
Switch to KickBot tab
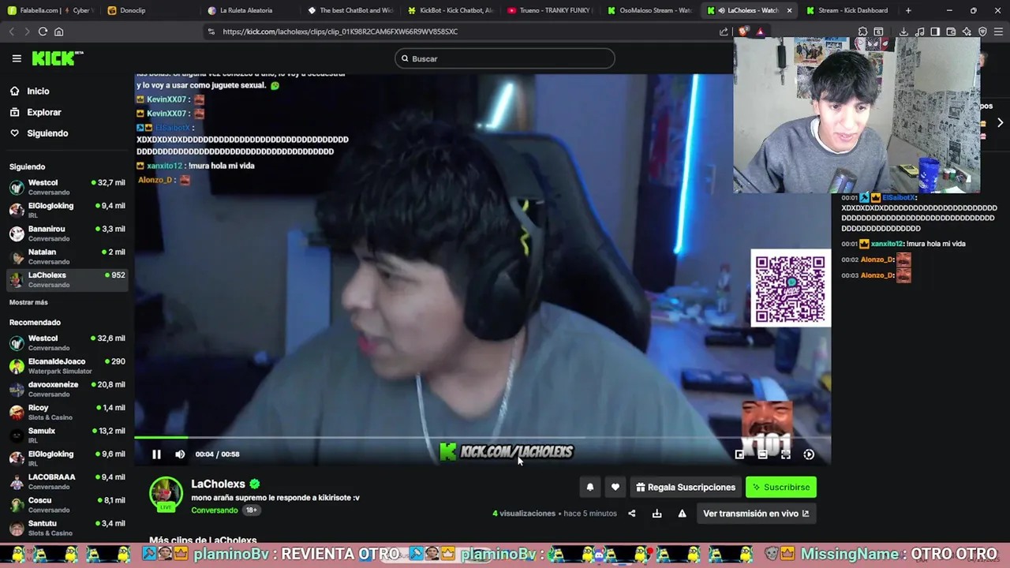coord(450,10)
